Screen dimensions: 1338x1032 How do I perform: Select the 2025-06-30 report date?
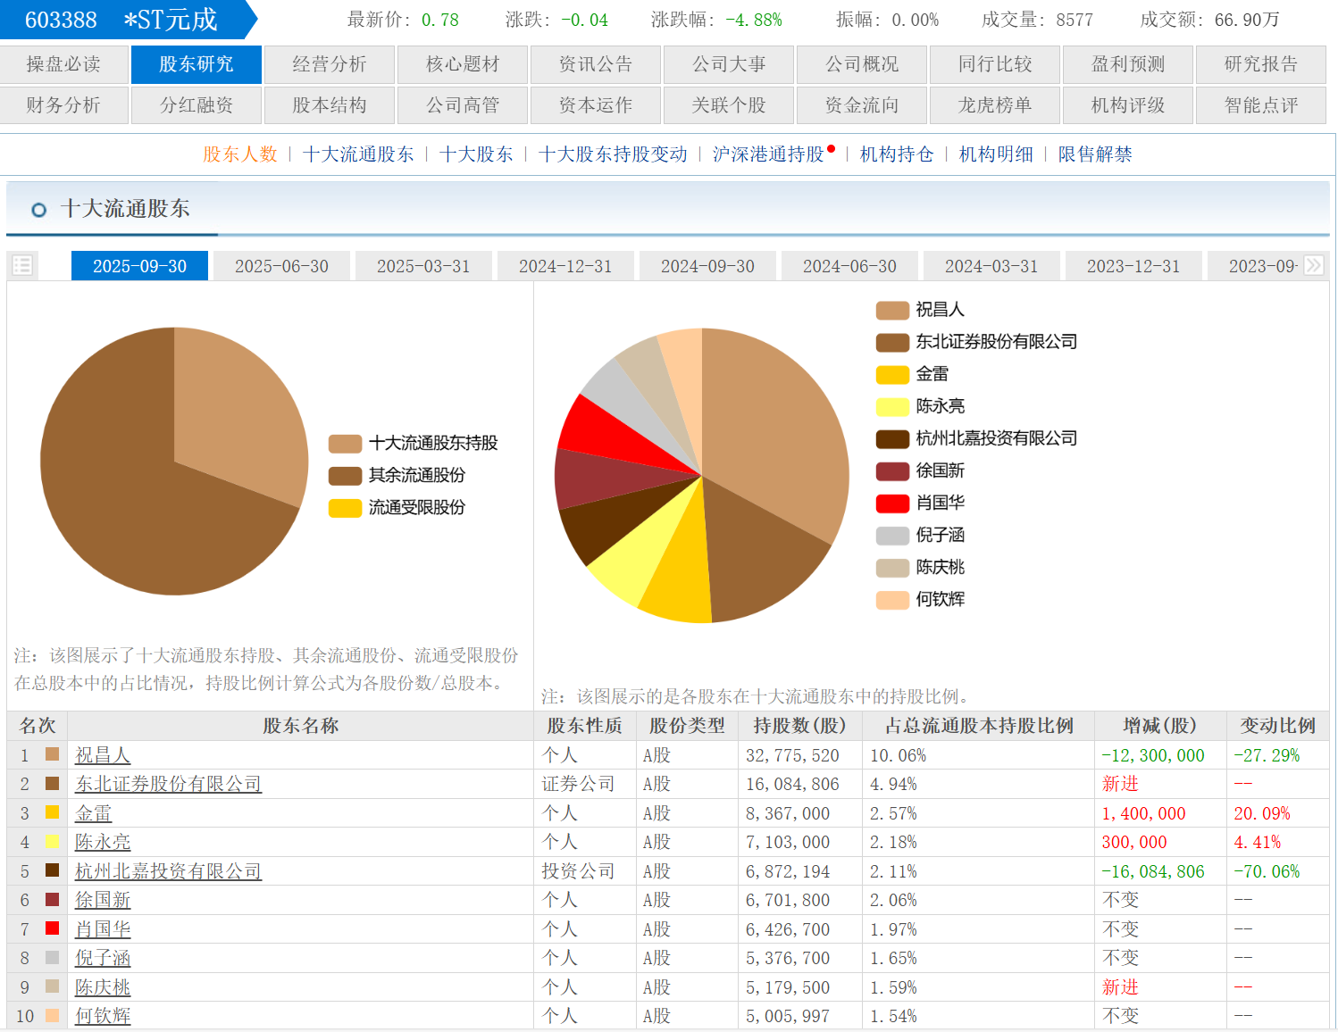(x=281, y=266)
